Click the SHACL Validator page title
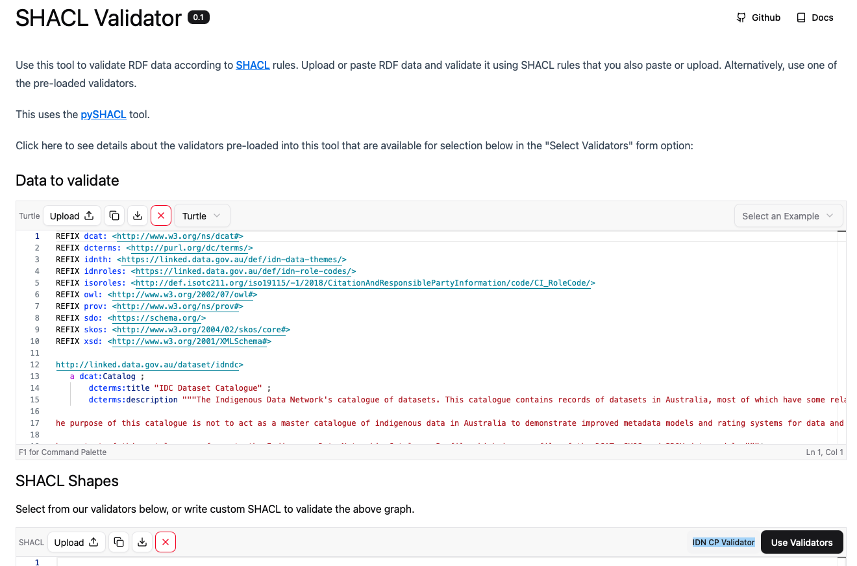Image resolution: width=857 pixels, height=566 pixels. [x=99, y=18]
